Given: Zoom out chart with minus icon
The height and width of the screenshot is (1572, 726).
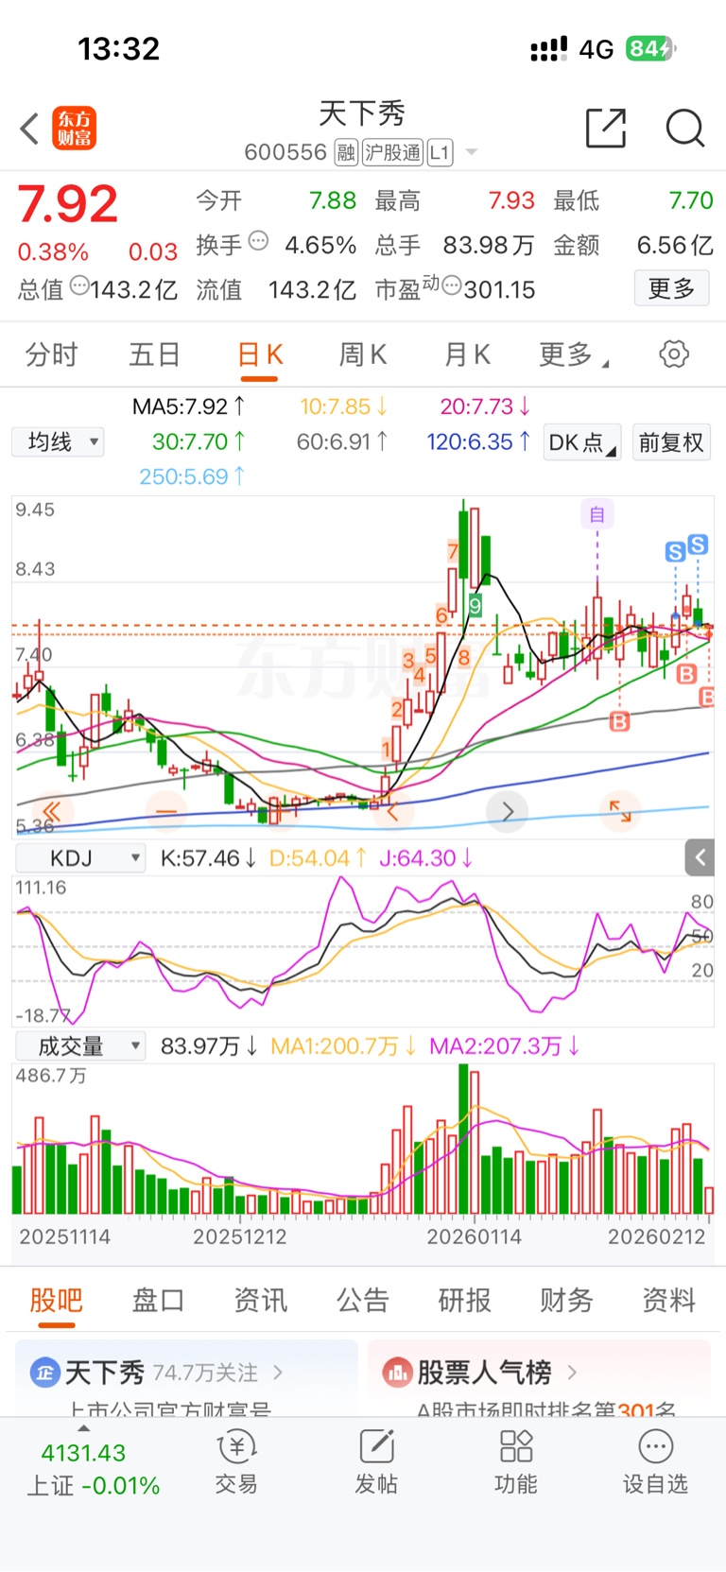Looking at the screenshot, I should click(x=165, y=810).
